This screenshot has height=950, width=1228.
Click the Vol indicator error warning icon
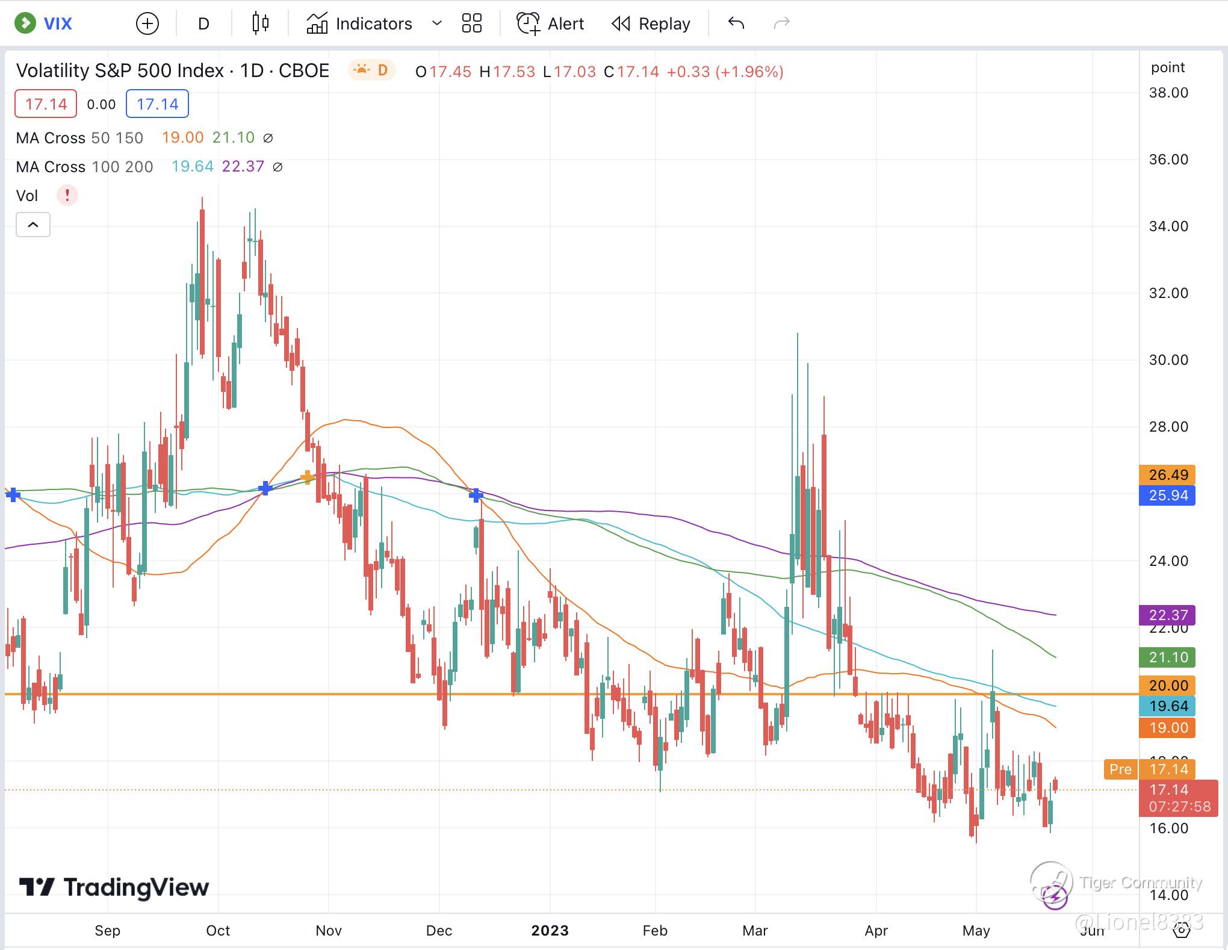tap(67, 195)
